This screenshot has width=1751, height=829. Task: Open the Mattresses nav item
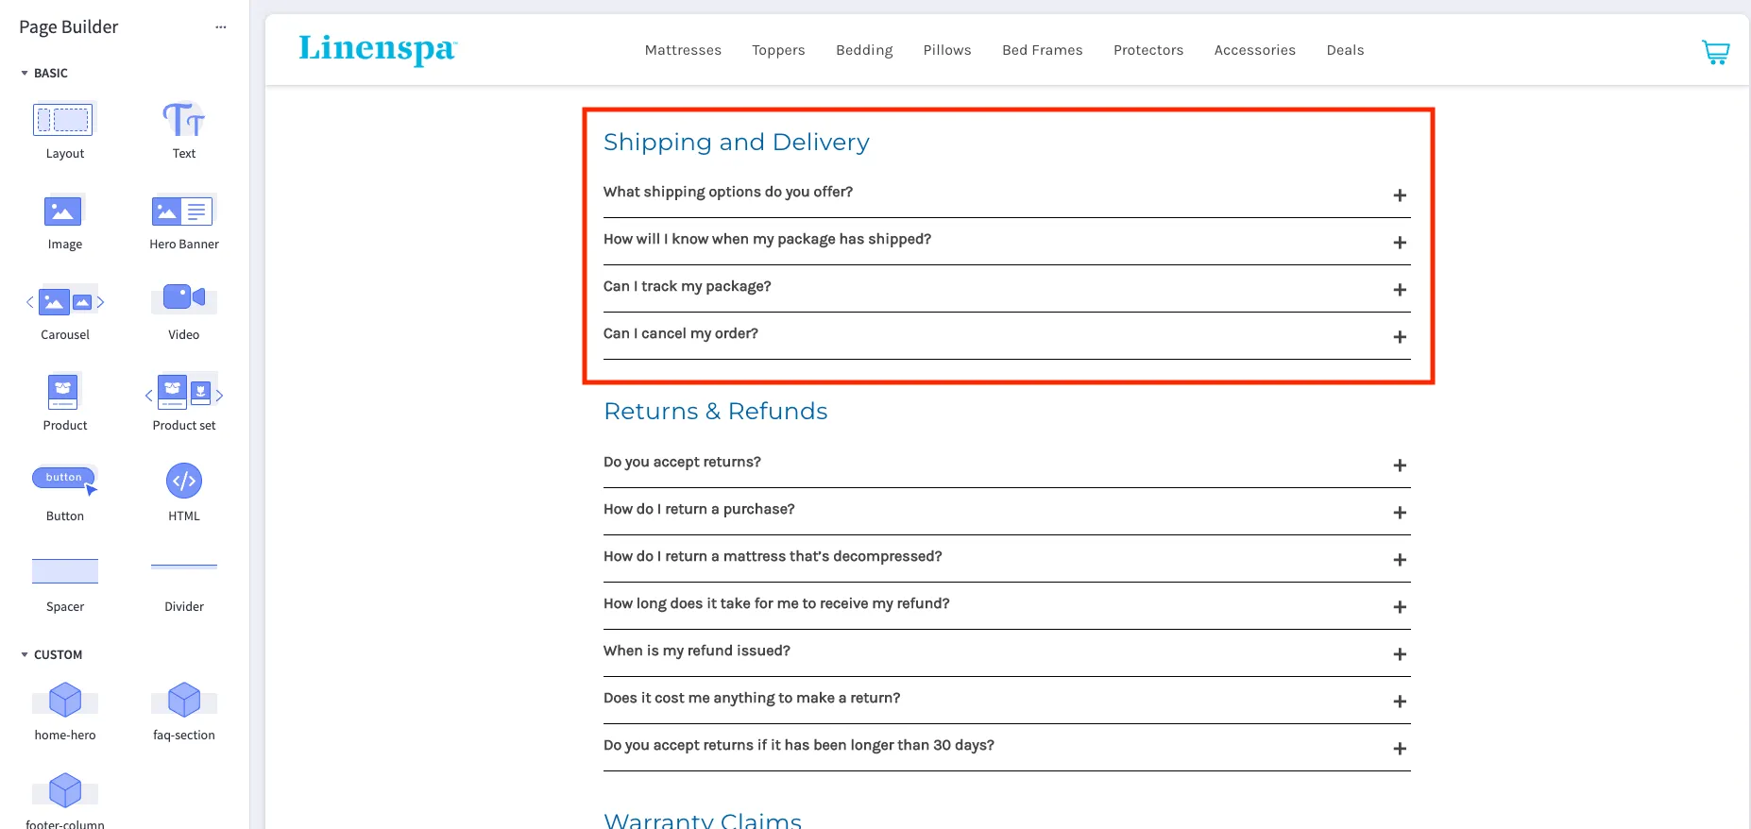coord(683,50)
